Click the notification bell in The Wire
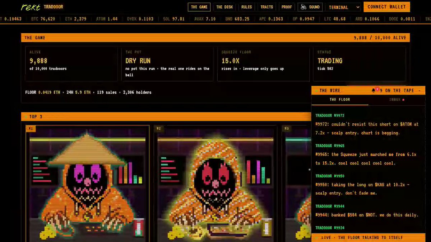The width and height of the screenshot is (431, 242). click(x=373, y=90)
